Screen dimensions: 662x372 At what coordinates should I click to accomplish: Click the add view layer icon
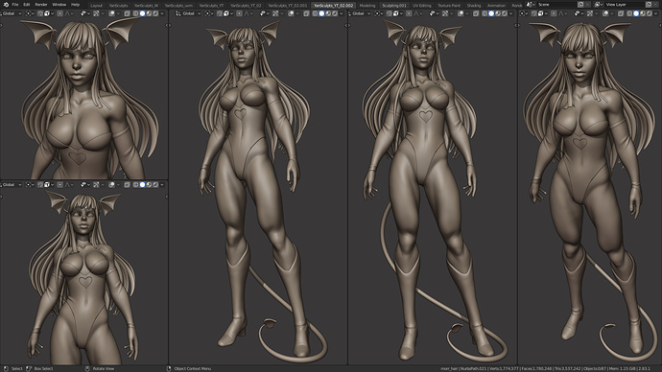(x=649, y=5)
